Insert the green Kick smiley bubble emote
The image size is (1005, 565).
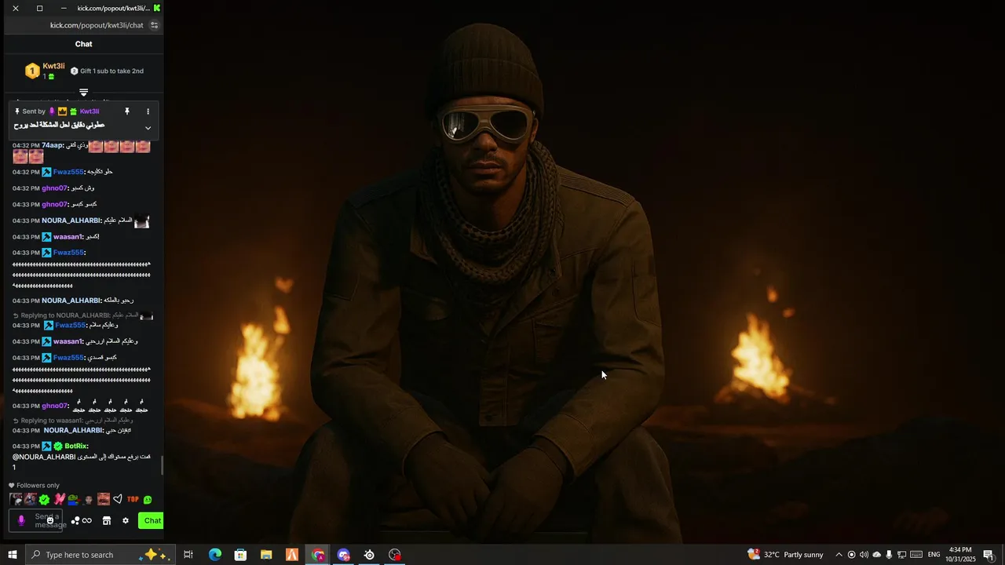(148, 500)
